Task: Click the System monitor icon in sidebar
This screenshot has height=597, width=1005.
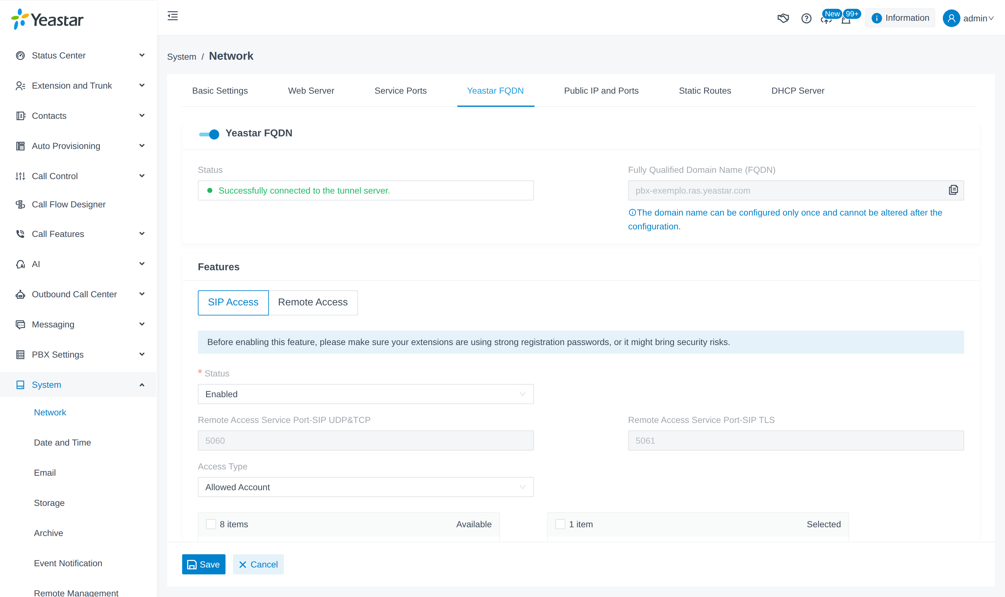Action: [x=20, y=385]
